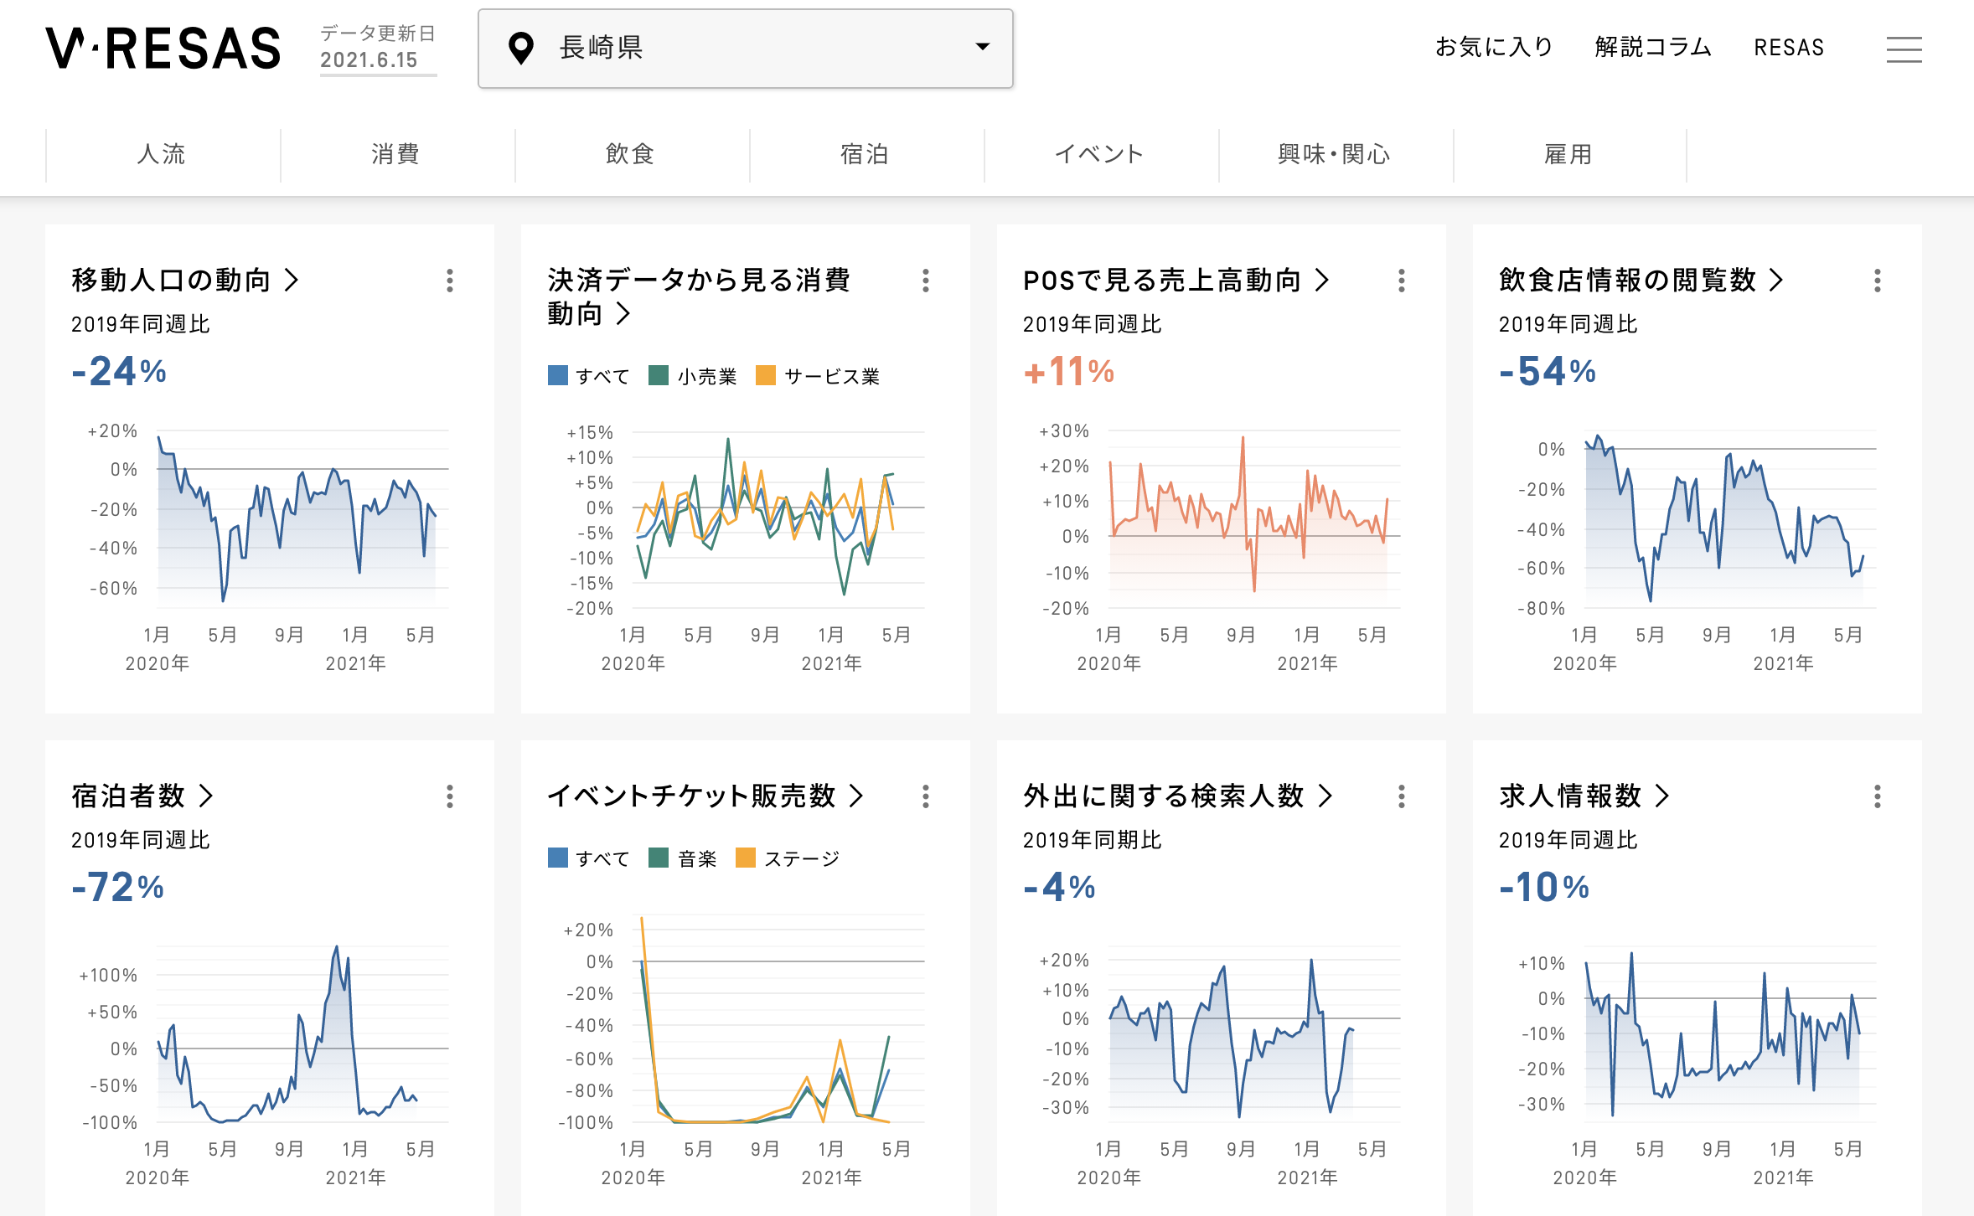Image resolution: width=1974 pixels, height=1216 pixels.
Task: Open three-dot menu on 飲食店情報の閲覧数 card
Action: pyautogui.click(x=1878, y=281)
